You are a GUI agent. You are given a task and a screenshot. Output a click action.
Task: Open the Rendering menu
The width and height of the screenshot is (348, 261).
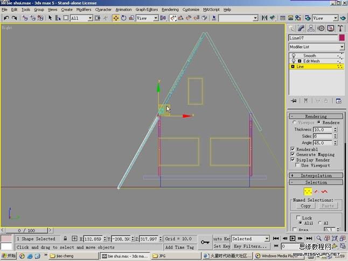click(170, 10)
